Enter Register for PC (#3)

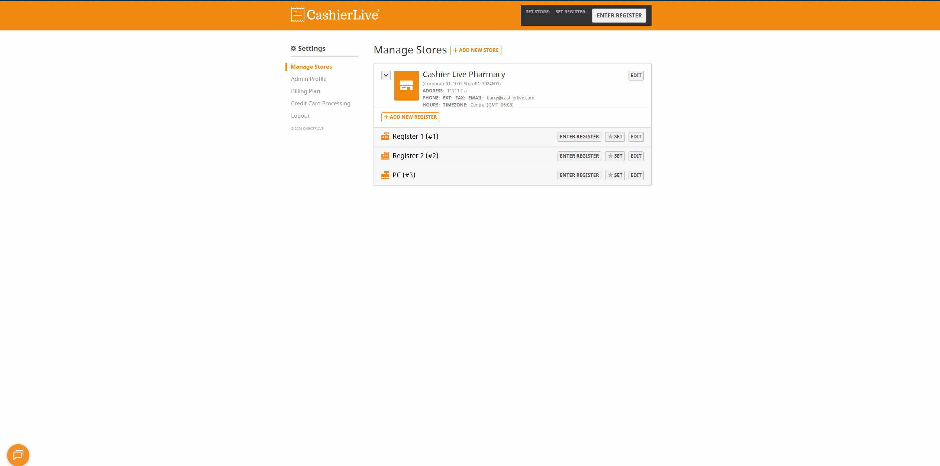[579, 175]
